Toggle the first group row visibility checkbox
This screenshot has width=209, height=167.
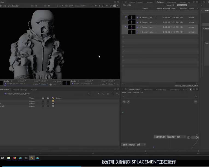point(43,101)
